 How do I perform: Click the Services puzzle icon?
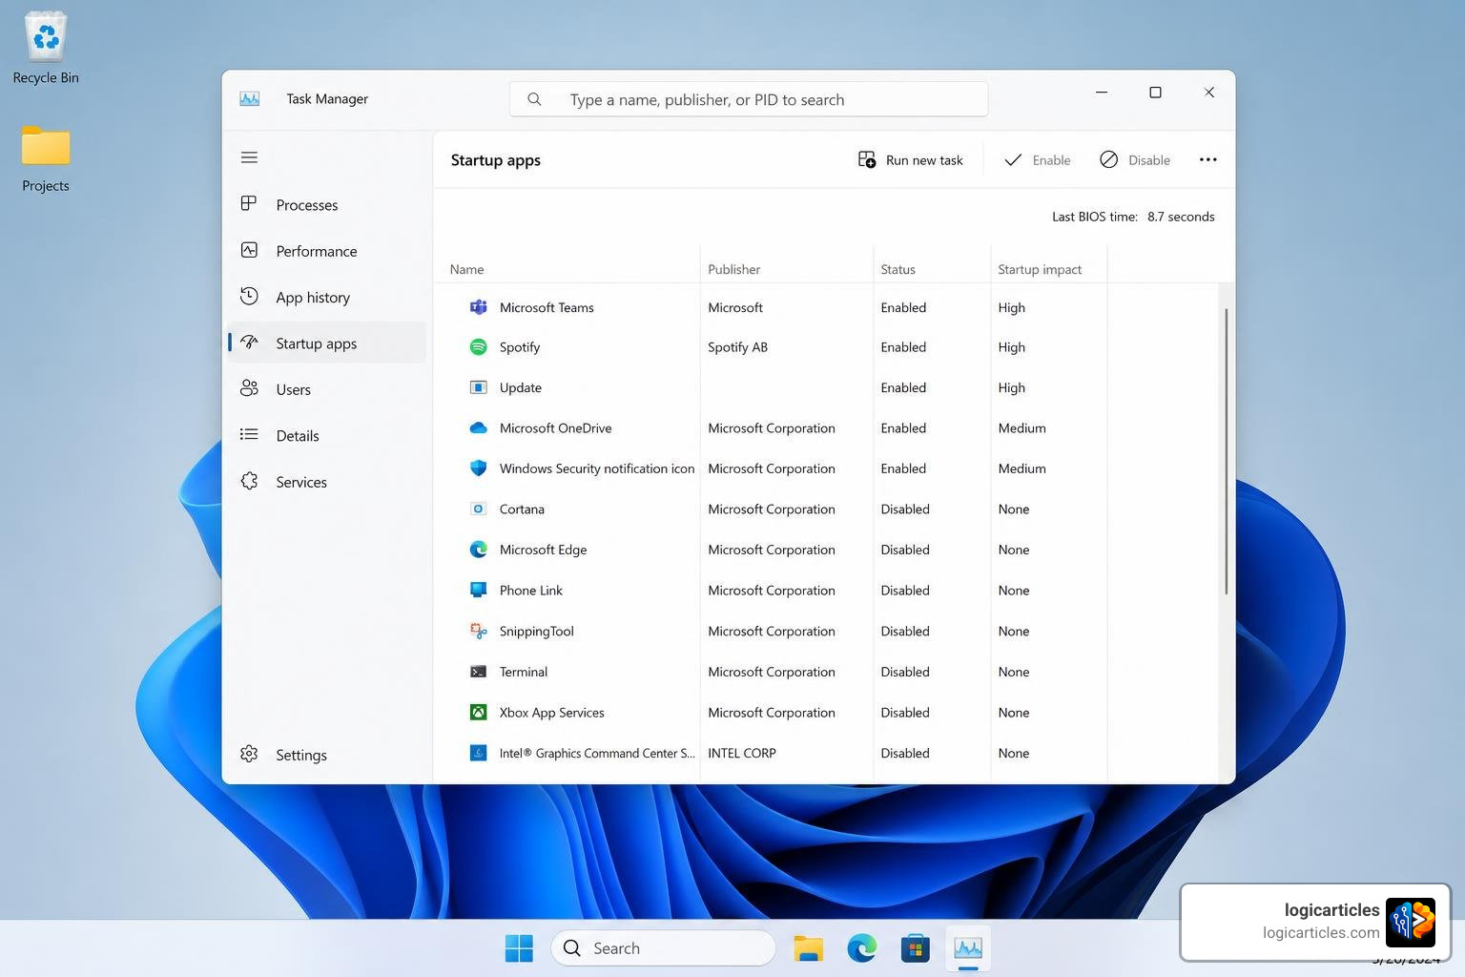coord(249,481)
